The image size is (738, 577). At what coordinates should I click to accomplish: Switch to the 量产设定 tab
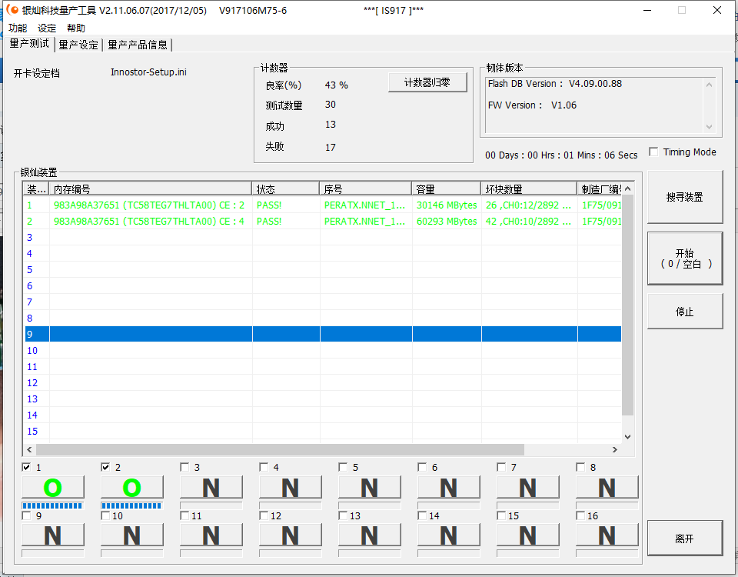pos(78,45)
